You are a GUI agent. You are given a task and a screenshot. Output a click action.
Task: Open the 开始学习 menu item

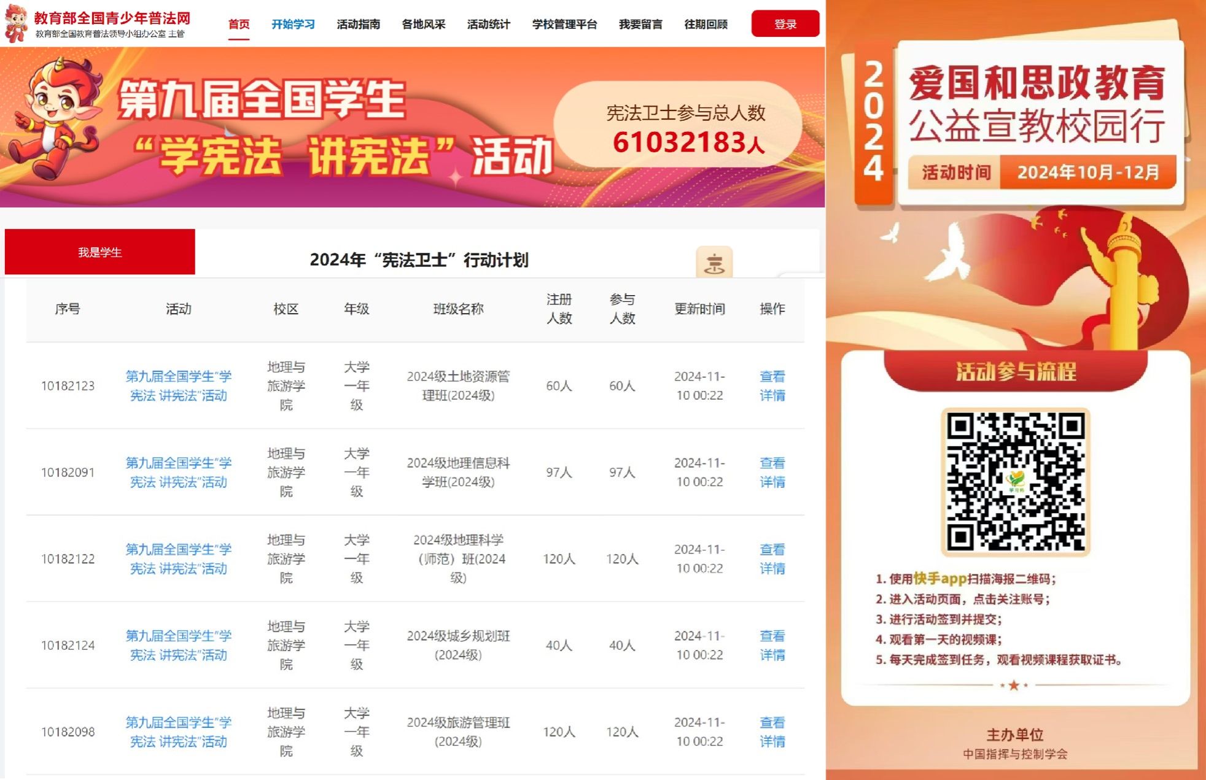[x=293, y=25]
